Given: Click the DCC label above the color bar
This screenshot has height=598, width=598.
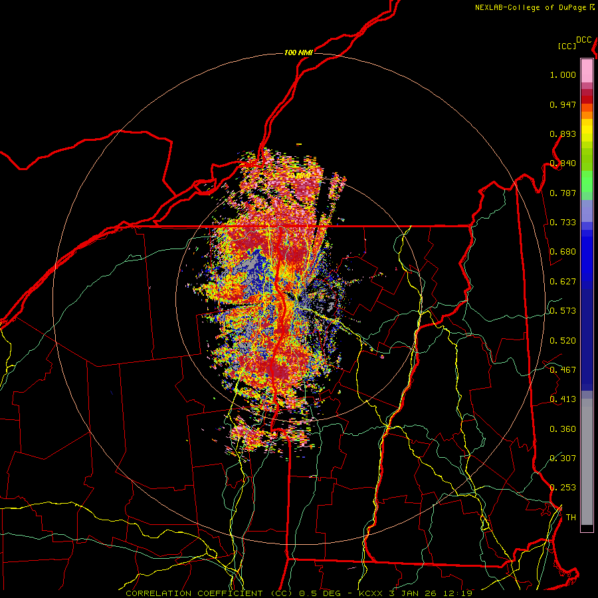Looking at the screenshot, I should pos(583,40).
